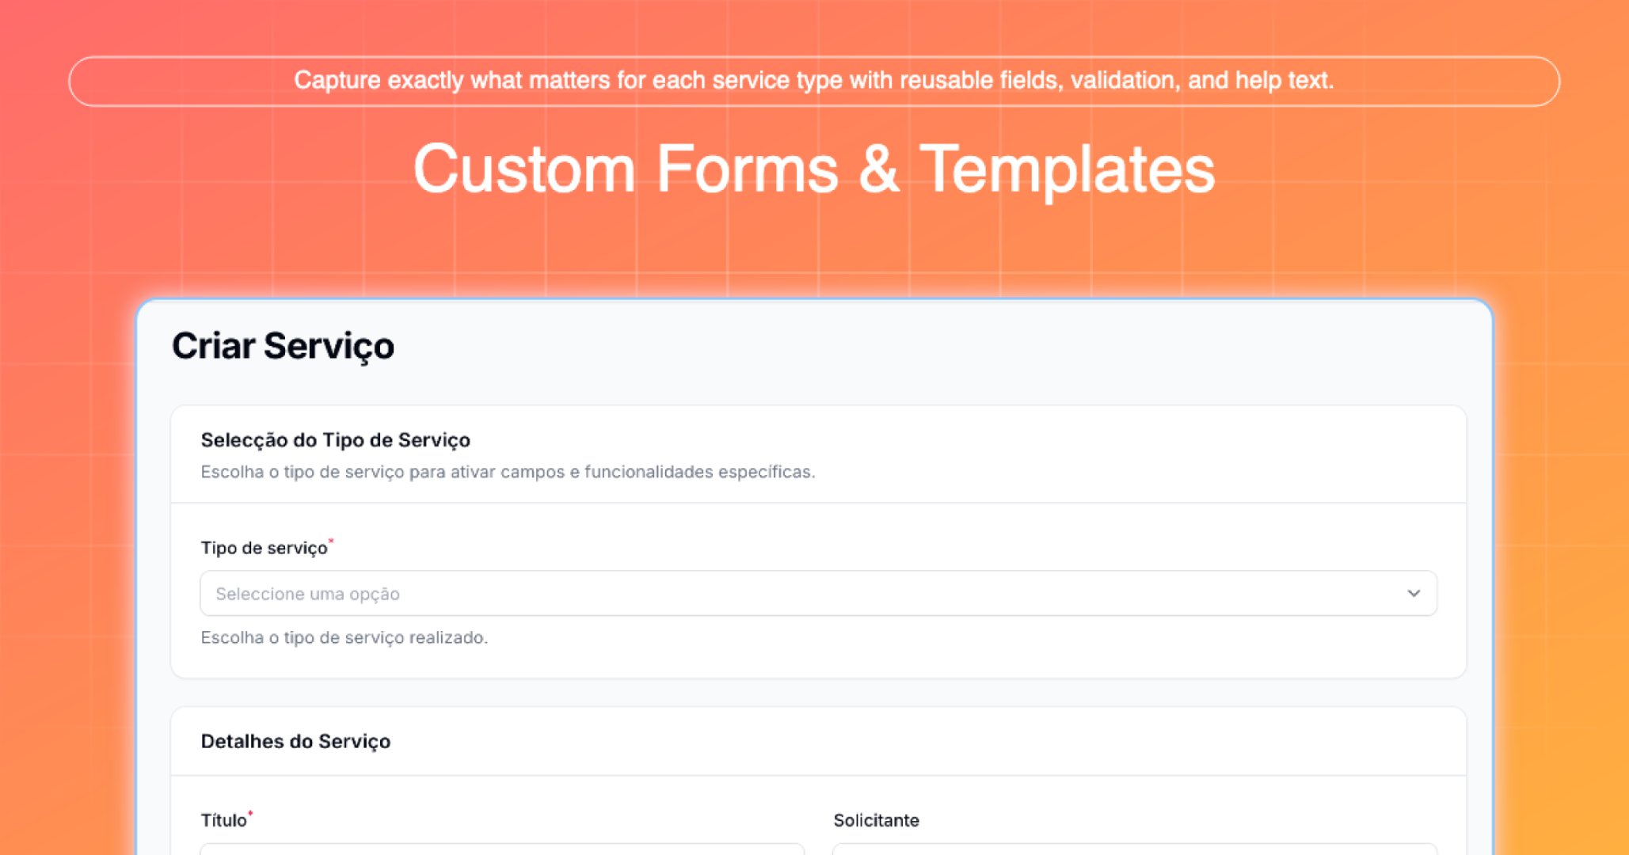This screenshot has width=1629, height=855.
Task: Expand the Seleccione uma opção combo box
Action: point(816,593)
